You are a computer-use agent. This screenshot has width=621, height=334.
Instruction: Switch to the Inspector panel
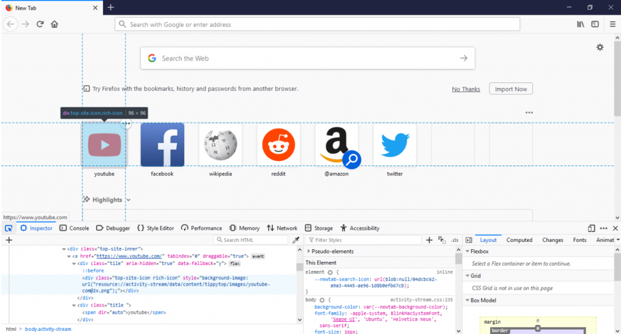[36, 229]
